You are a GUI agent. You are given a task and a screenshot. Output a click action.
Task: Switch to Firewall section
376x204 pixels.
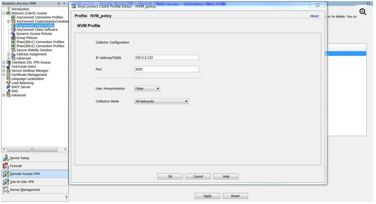pos(35,166)
